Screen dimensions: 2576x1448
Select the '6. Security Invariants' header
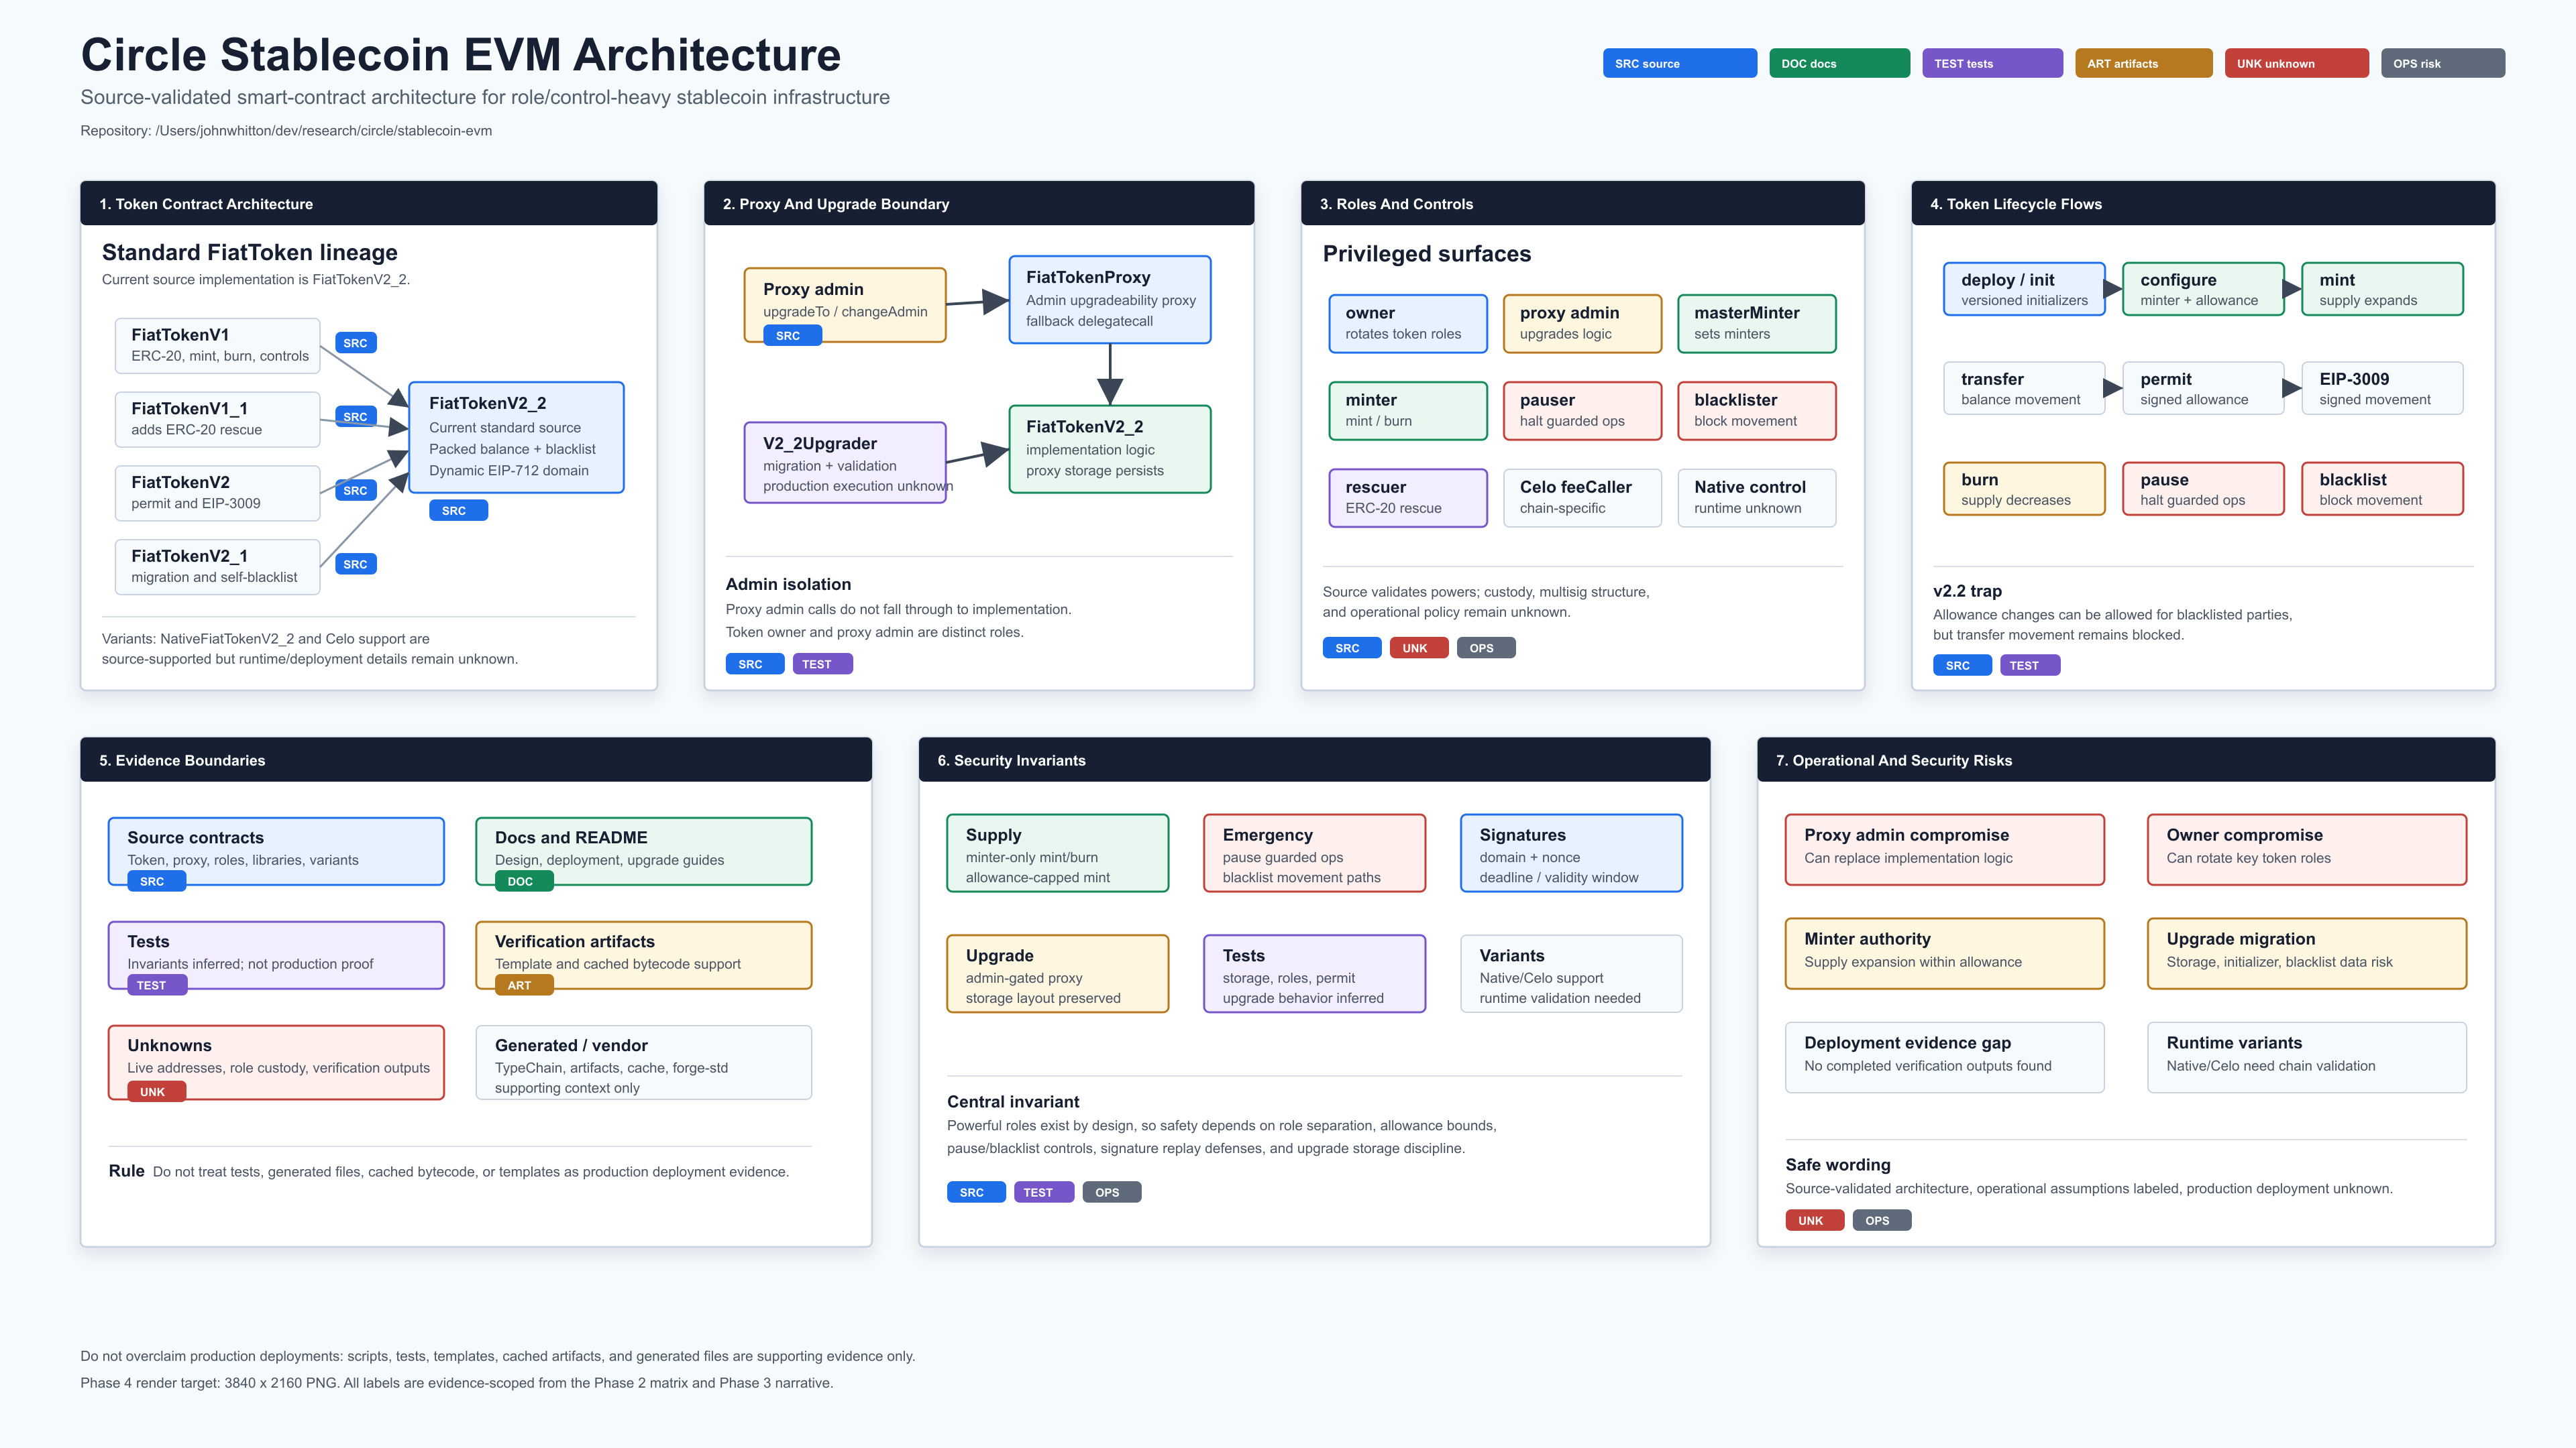click(x=1314, y=760)
